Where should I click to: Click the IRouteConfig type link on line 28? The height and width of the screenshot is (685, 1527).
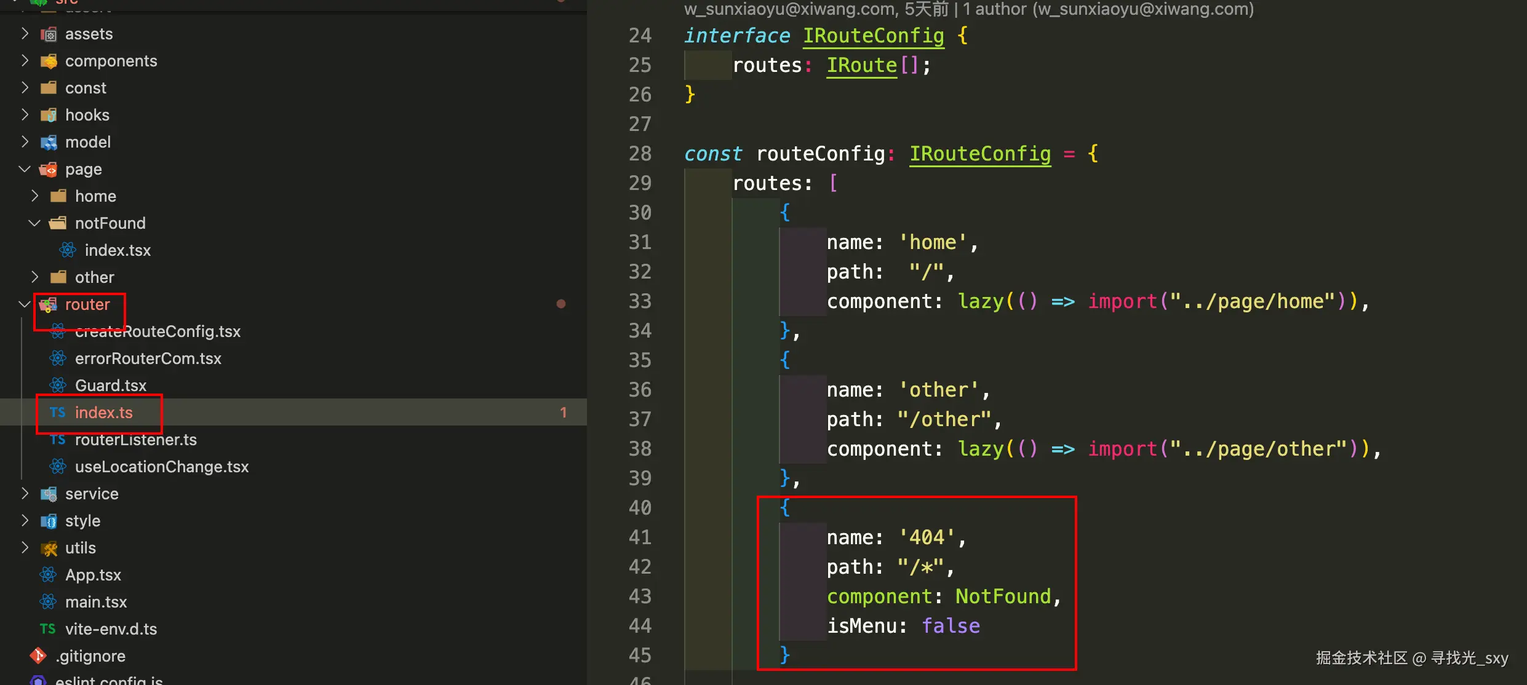[x=980, y=154]
